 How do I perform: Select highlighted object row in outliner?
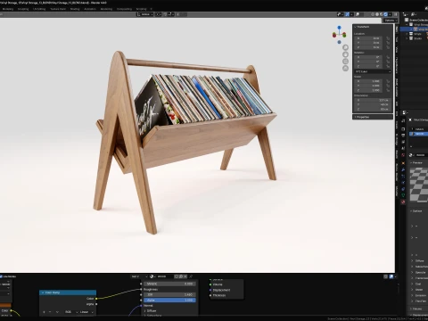coord(414,29)
